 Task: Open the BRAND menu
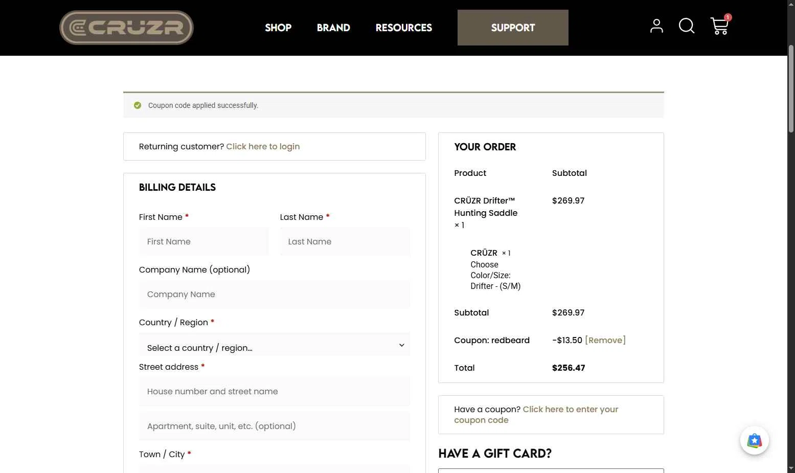pos(333,28)
